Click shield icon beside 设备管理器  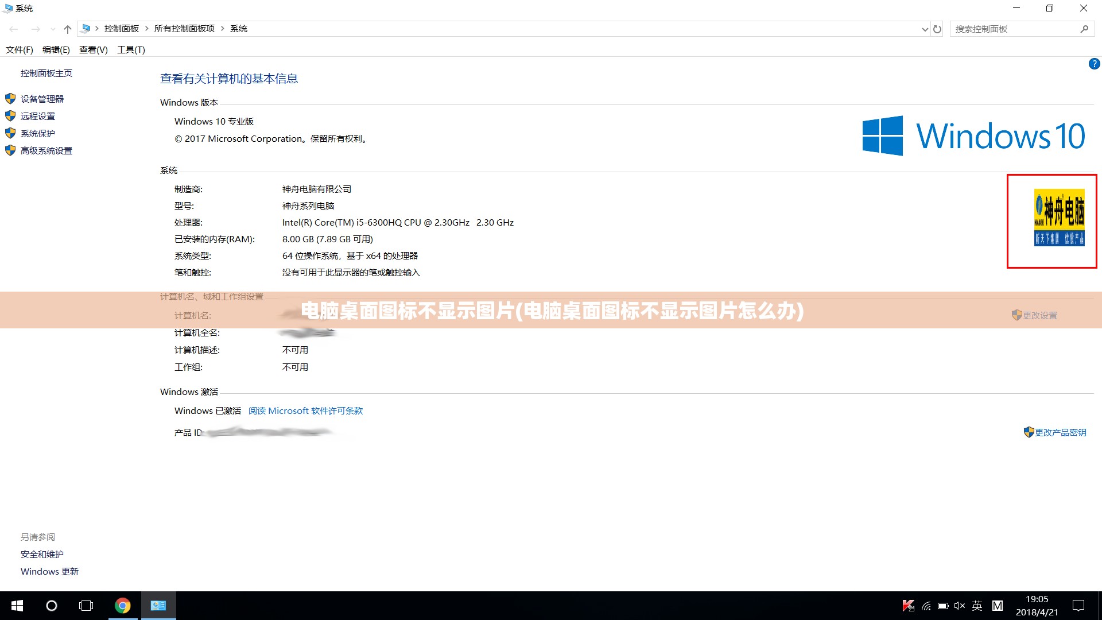point(10,99)
